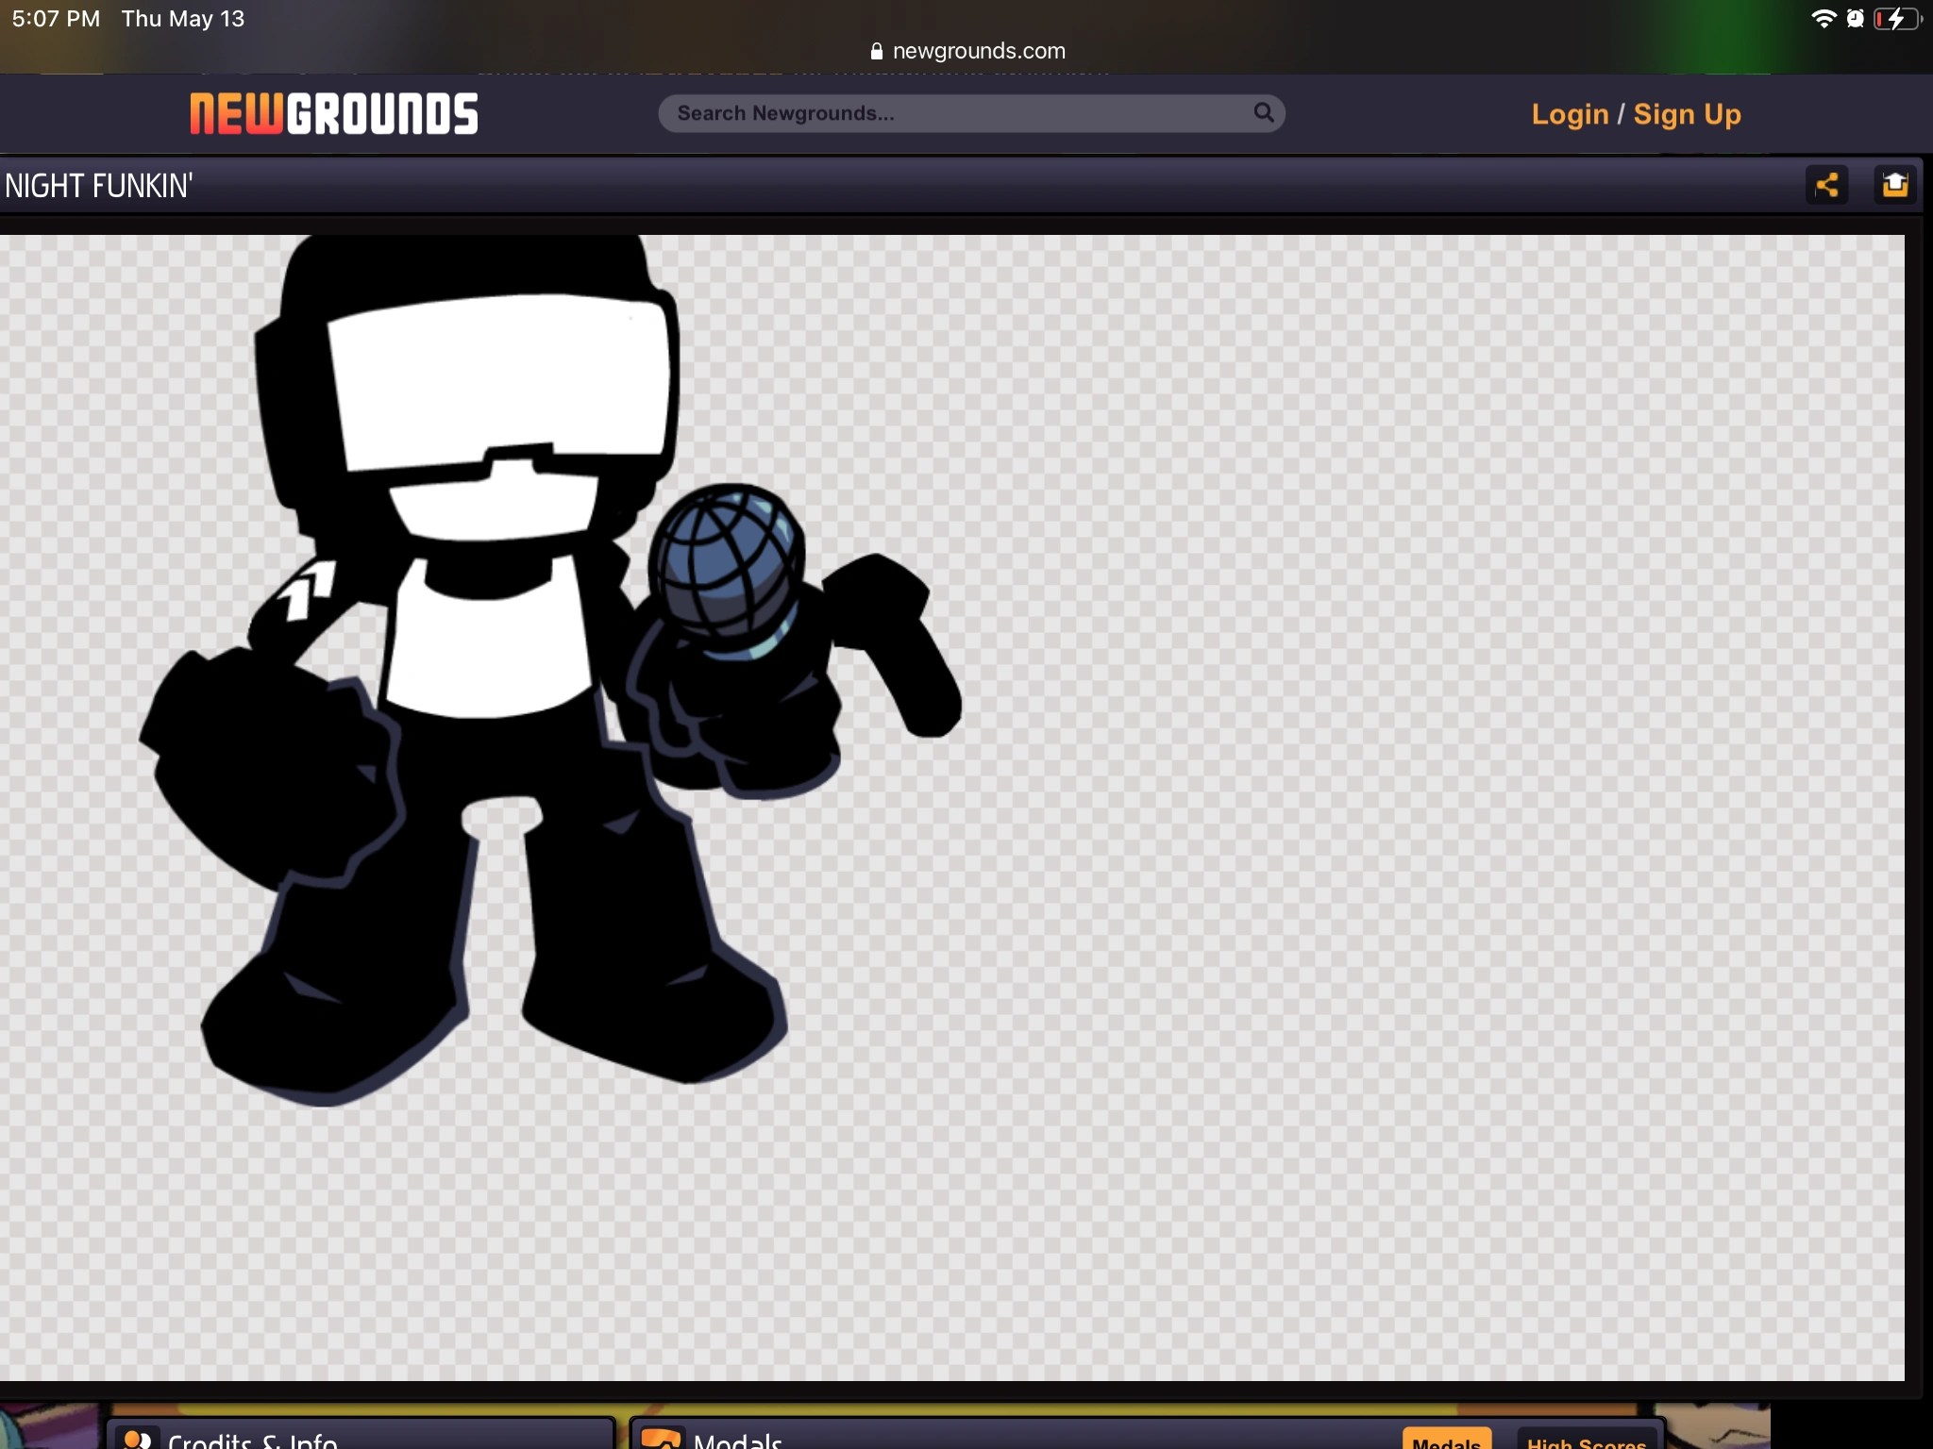Click the Sign Up link

[x=1687, y=114]
